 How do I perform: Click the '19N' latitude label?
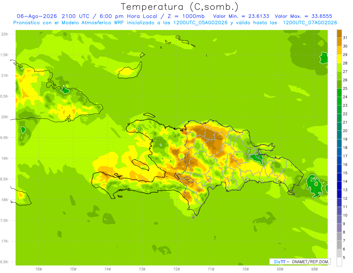(x=5, y=158)
